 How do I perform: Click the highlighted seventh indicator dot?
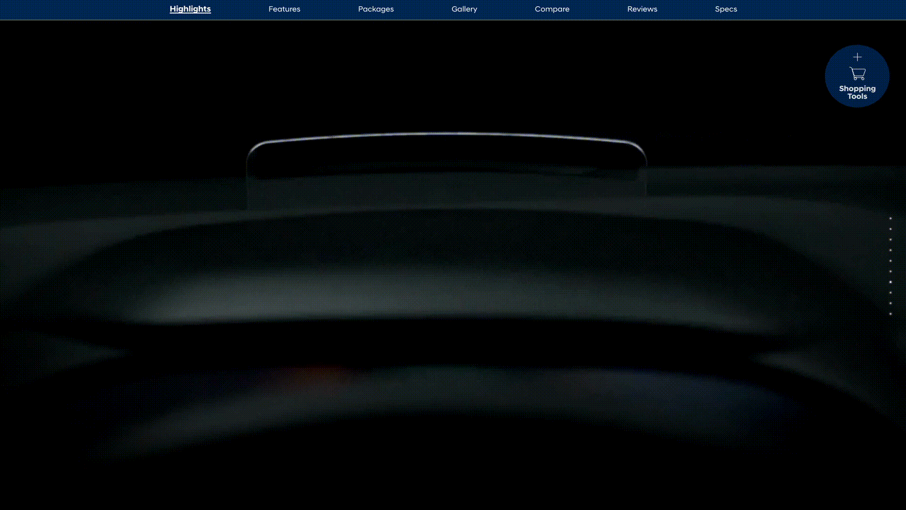pos(890,282)
